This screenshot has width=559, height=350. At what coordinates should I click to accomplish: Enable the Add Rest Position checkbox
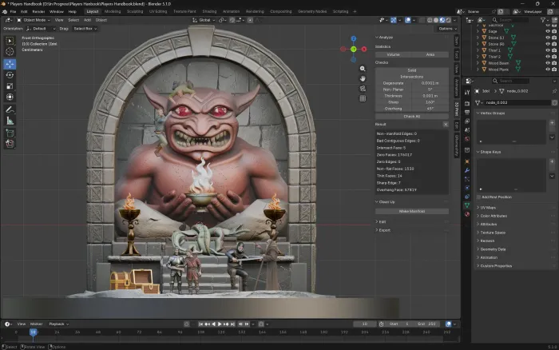pyautogui.click(x=478, y=197)
